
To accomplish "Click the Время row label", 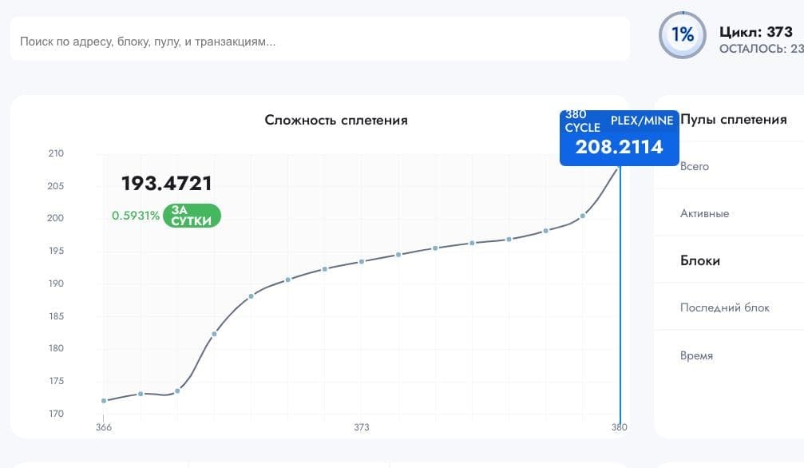I will [x=696, y=355].
